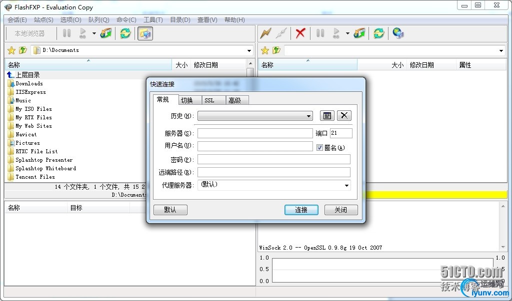Open the 站点(S) menu
This screenshot has width=512, height=301.
[x=44, y=20]
